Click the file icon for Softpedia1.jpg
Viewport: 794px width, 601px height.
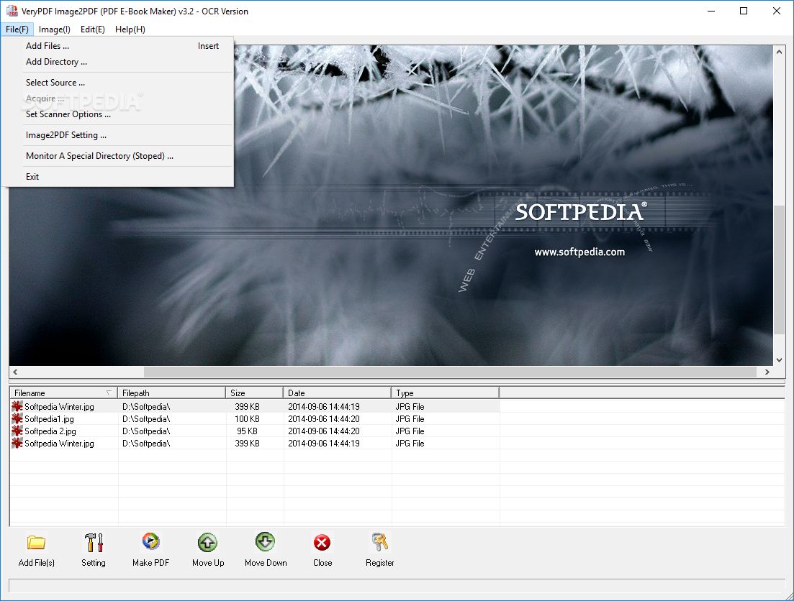pos(17,418)
